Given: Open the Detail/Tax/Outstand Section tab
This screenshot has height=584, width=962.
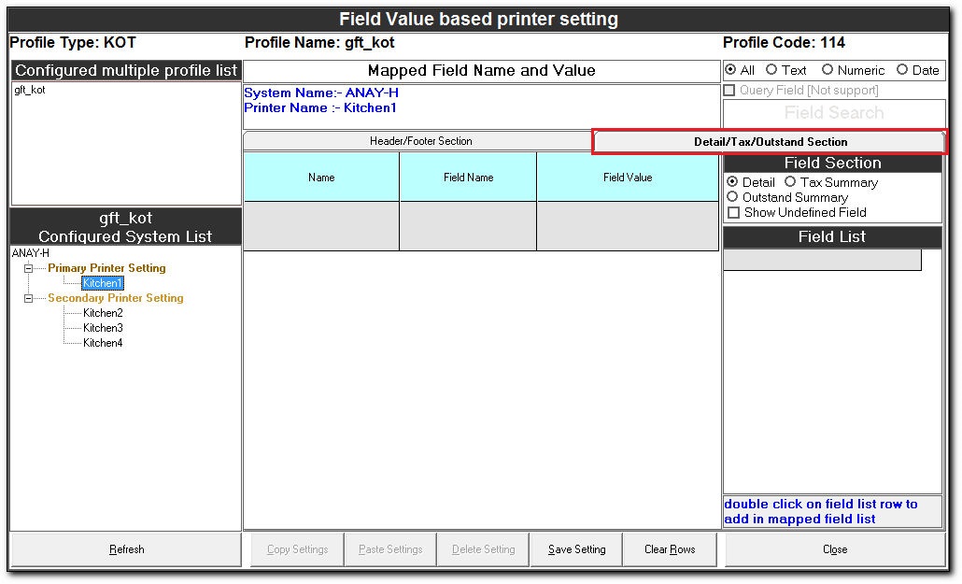Looking at the screenshot, I should pos(770,142).
